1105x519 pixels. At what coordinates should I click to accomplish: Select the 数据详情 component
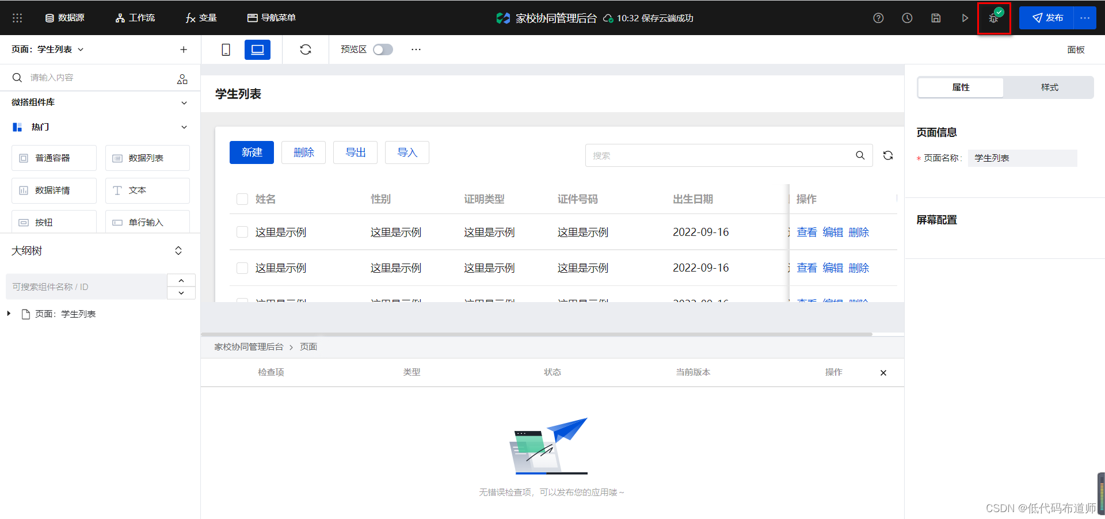[54, 190]
